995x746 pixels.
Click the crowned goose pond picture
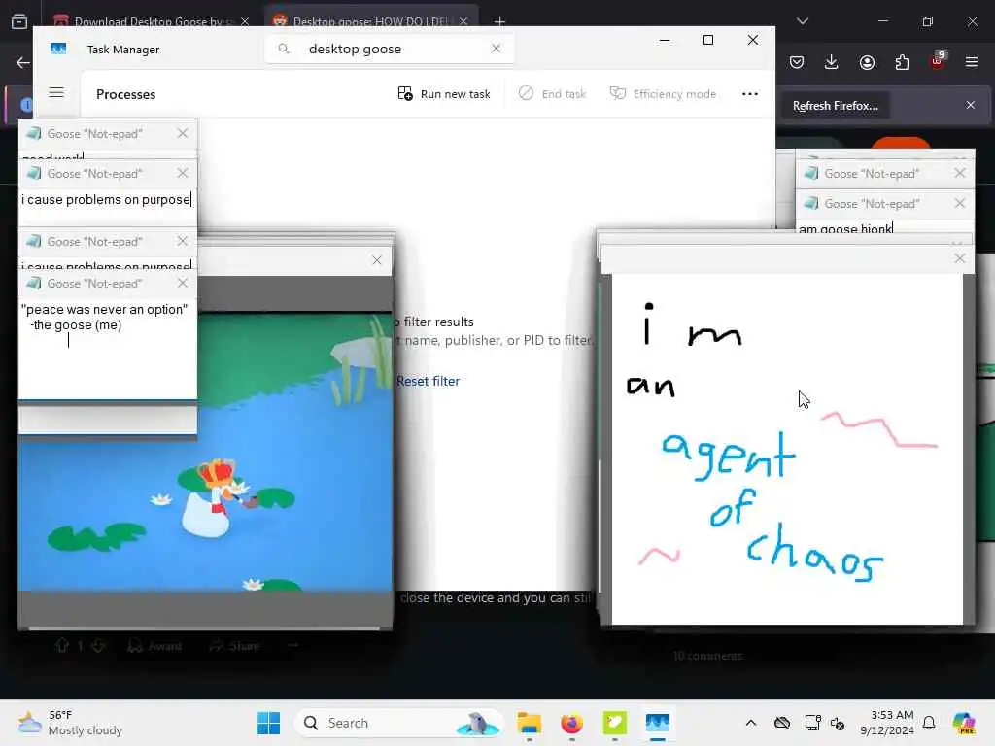coord(205,451)
